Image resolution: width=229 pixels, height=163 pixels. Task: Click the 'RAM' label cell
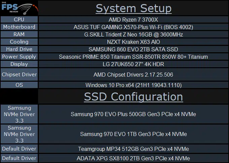click(19, 34)
